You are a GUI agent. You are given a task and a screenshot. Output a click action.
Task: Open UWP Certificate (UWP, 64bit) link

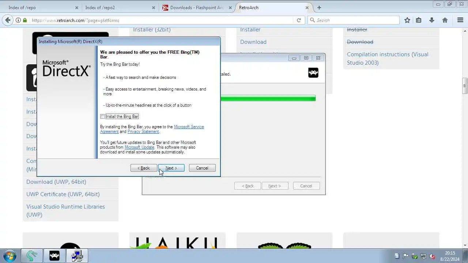pos(63,194)
